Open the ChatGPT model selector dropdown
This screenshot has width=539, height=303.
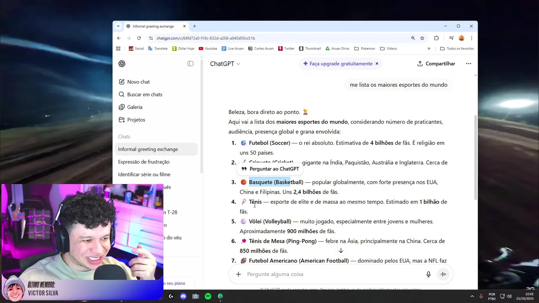point(225,64)
